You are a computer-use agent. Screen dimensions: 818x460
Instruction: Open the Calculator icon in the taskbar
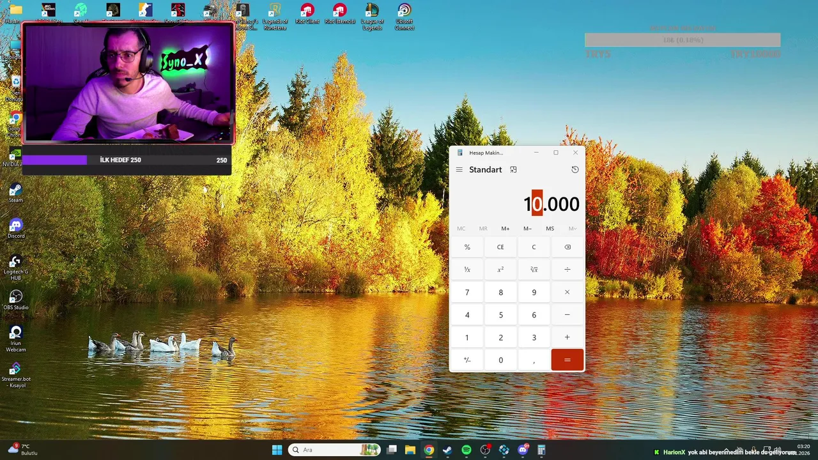point(541,450)
